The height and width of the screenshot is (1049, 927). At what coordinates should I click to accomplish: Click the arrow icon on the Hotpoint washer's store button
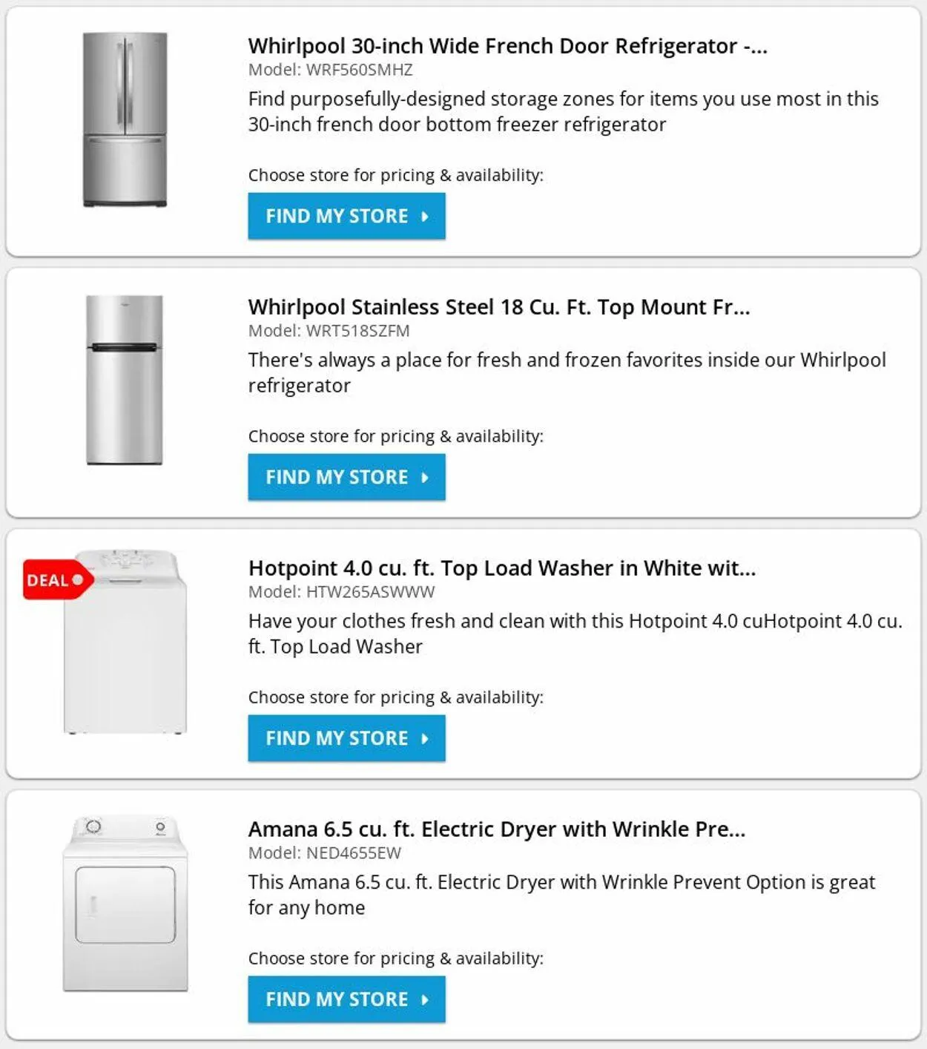425,738
